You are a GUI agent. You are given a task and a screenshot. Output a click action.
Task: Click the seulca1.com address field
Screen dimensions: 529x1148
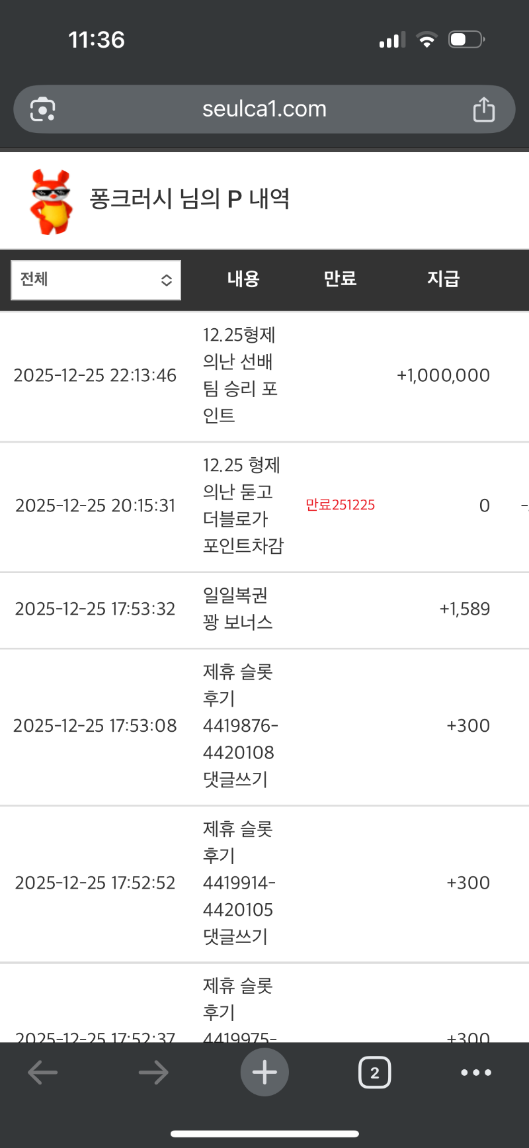pos(264,109)
